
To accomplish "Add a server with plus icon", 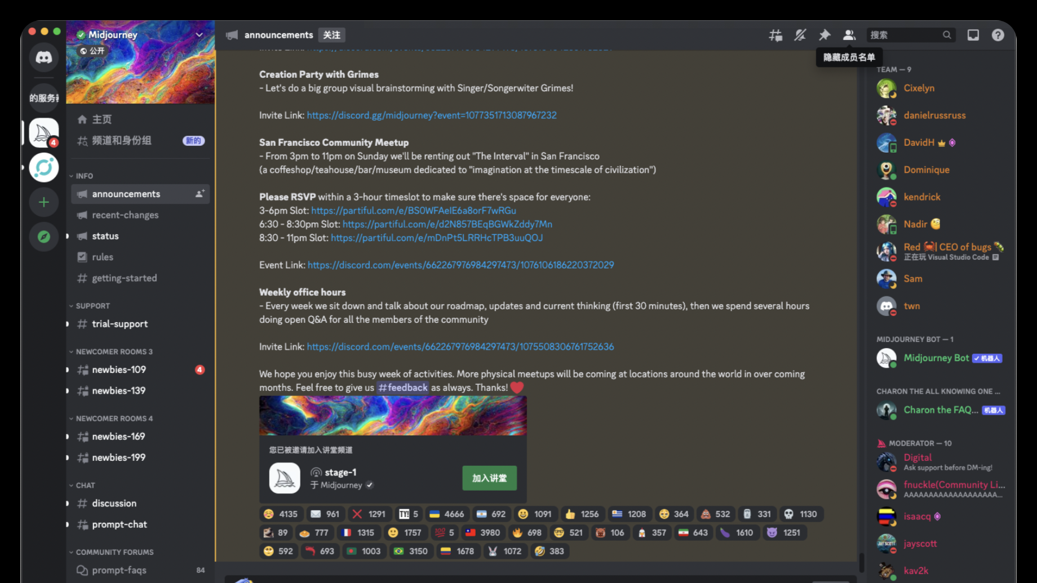I will pyautogui.click(x=44, y=202).
